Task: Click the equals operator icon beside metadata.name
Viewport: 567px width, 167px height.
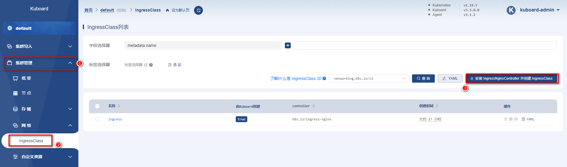Action: tap(287, 45)
